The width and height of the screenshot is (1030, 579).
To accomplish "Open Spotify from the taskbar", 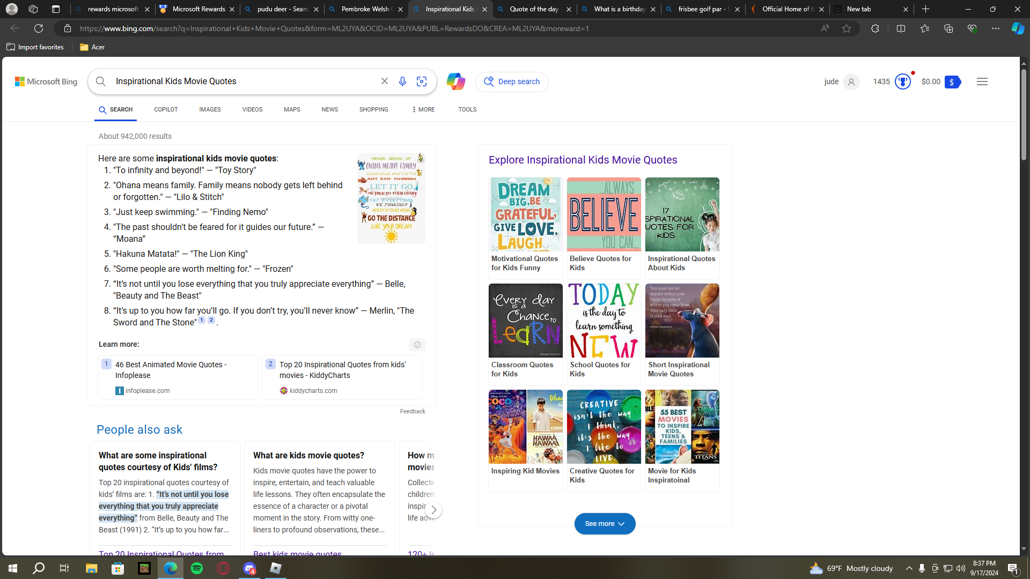I will coord(197,568).
